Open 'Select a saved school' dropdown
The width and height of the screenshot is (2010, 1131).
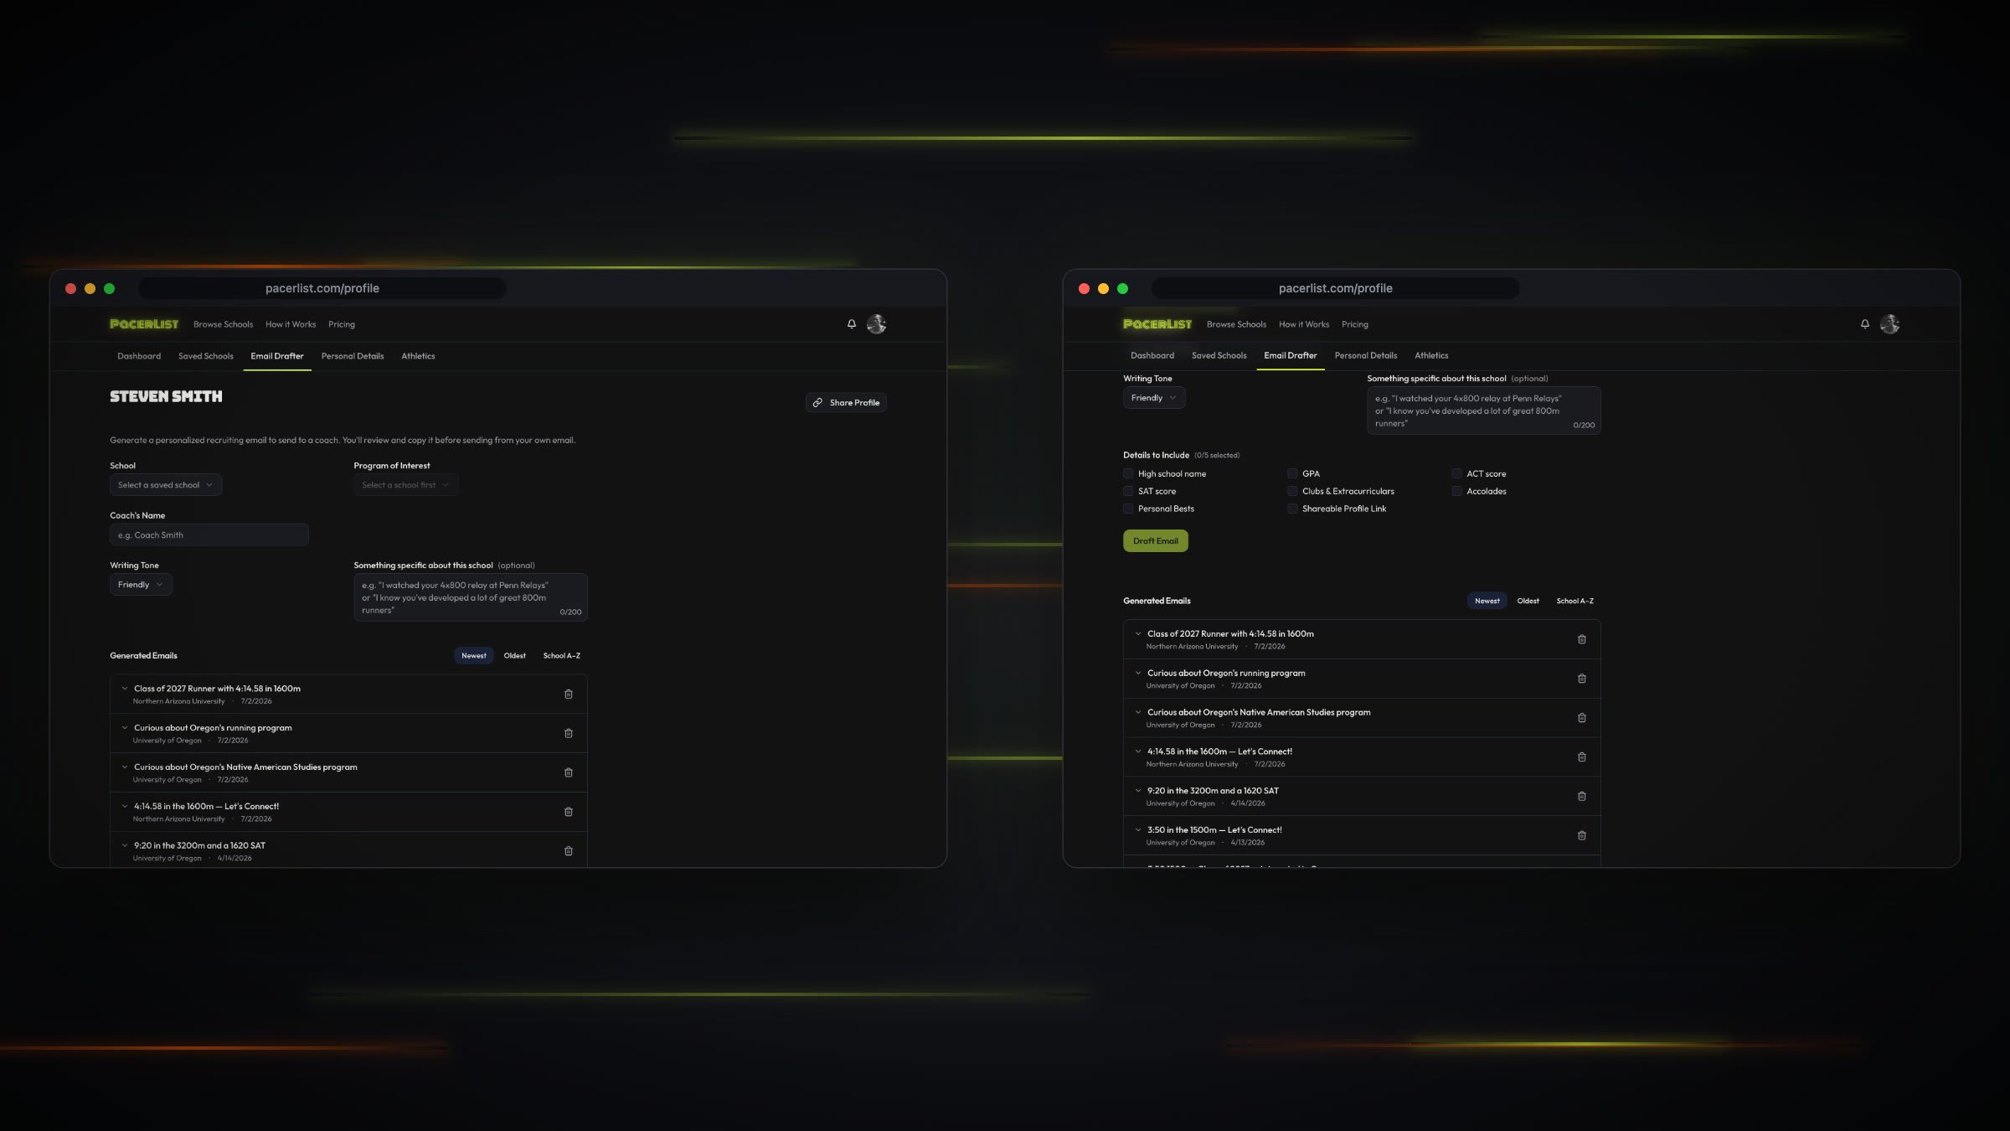click(166, 485)
